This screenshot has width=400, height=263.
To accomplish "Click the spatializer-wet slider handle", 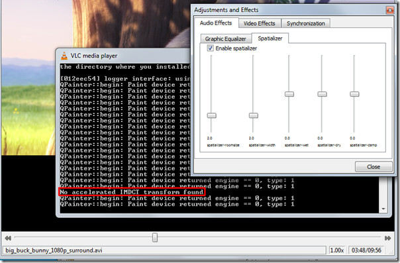I will pos(289,94).
